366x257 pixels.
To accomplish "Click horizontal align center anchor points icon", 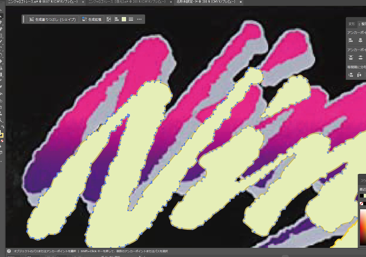I will tap(360, 40).
